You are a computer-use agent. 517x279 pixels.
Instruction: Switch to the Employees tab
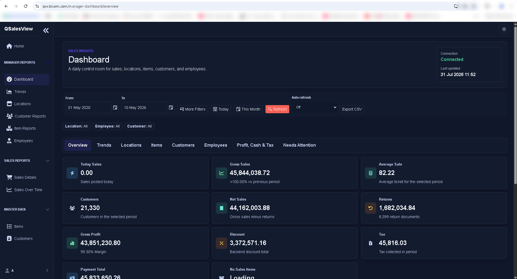[216, 145]
